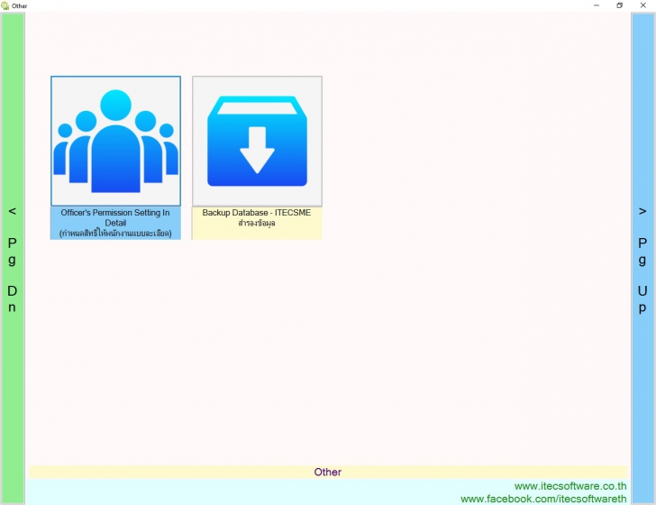Open www.itecsoftware.co.th link
Viewport: 656px width, 505px height.
pos(570,486)
